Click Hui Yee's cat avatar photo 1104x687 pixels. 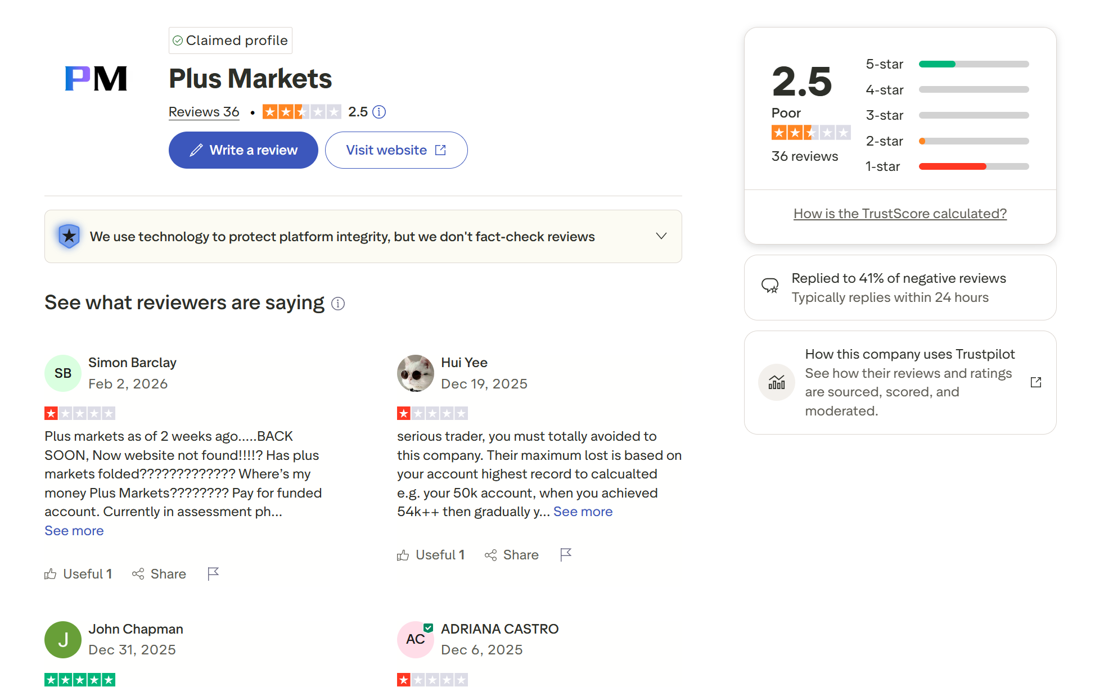(416, 373)
